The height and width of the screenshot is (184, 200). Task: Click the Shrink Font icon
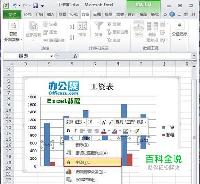pyautogui.click(x=111, y=123)
